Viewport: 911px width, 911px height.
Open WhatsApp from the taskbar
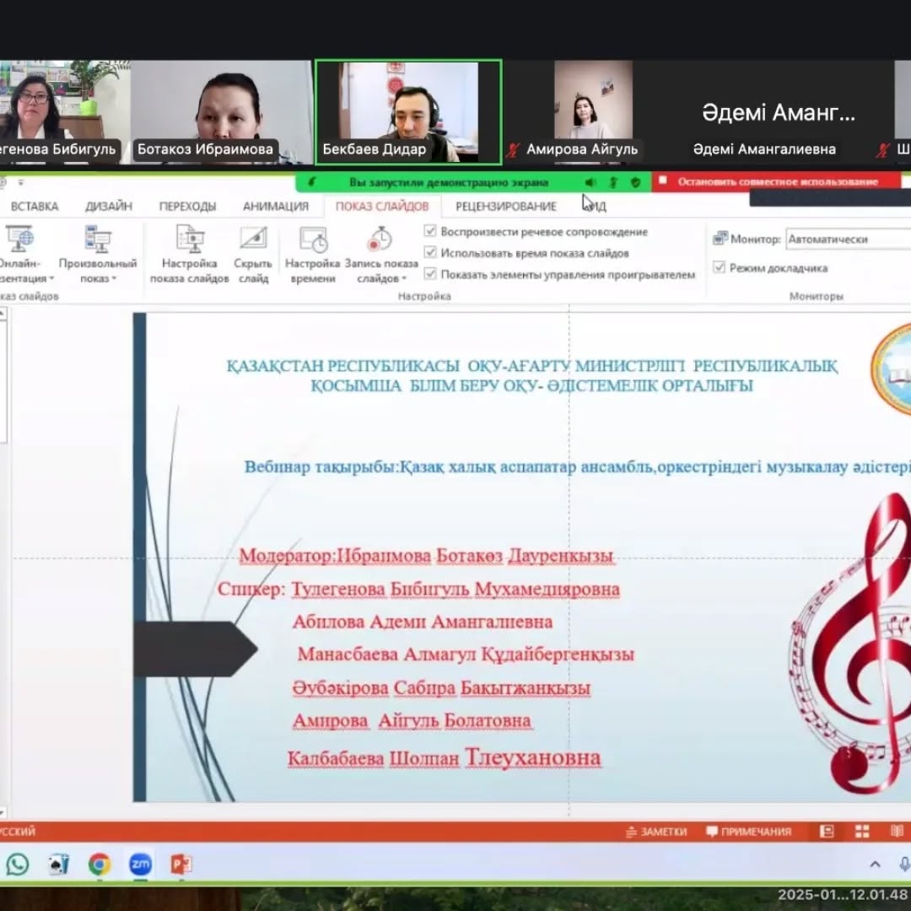tap(17, 864)
